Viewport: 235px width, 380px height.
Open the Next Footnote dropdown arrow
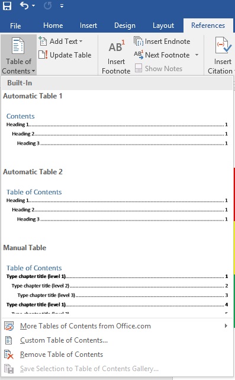[197, 55]
